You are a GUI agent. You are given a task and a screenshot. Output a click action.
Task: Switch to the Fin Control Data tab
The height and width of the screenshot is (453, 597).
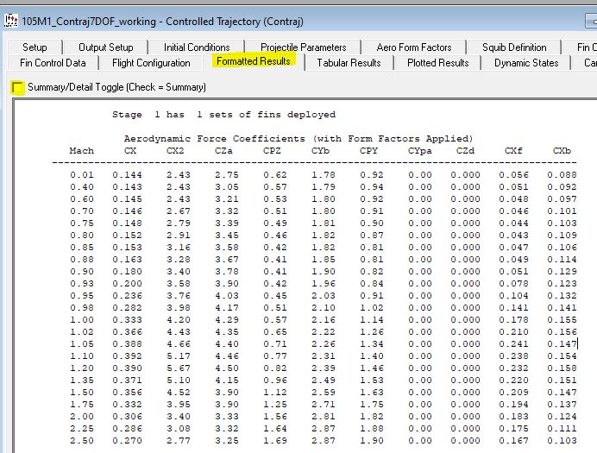53,63
